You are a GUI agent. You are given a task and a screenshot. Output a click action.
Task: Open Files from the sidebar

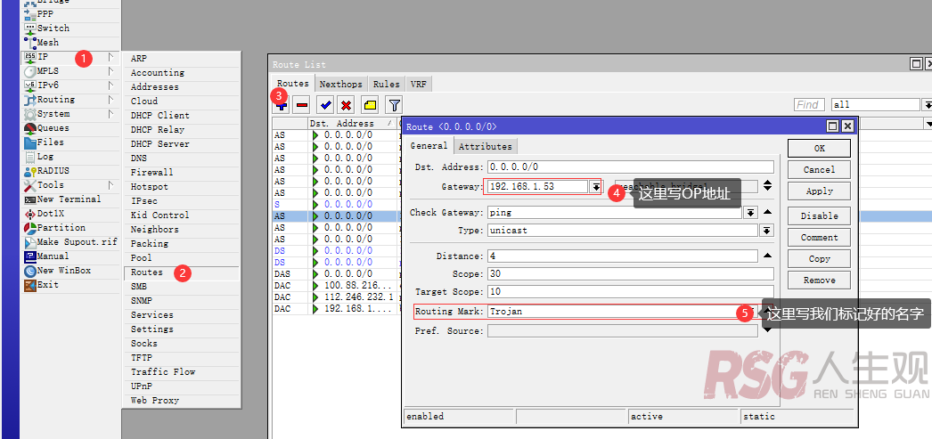click(70, 142)
